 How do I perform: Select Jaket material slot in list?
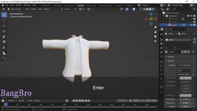pos(178,40)
